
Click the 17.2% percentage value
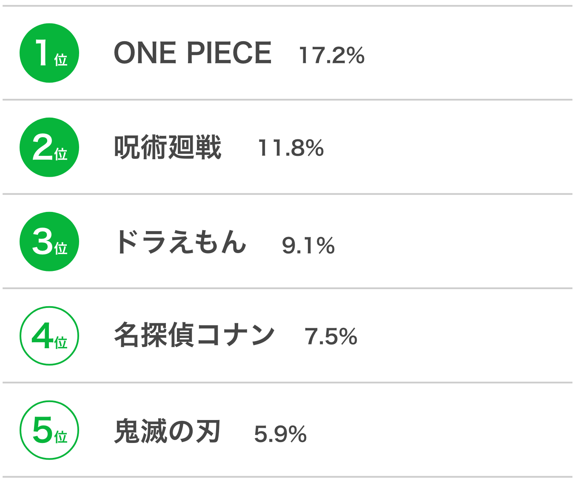click(332, 56)
